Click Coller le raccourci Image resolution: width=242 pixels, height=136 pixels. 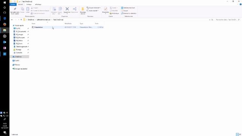[38, 14]
